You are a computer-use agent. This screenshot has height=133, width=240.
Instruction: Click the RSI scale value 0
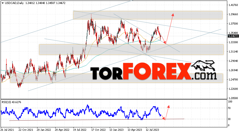(x=229, y=125)
